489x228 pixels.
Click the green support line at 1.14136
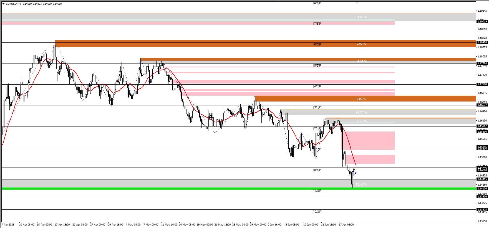[239, 188]
